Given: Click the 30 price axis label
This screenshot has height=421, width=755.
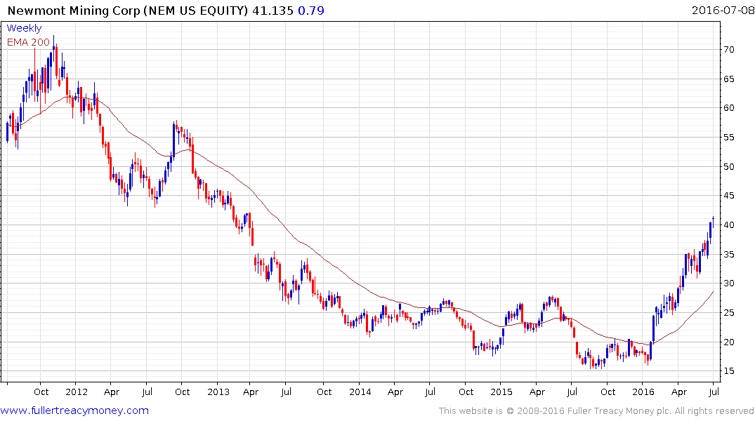Looking at the screenshot, I should (x=728, y=283).
